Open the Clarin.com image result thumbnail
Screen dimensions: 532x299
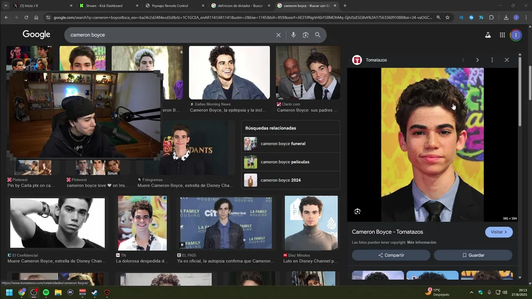click(308, 73)
